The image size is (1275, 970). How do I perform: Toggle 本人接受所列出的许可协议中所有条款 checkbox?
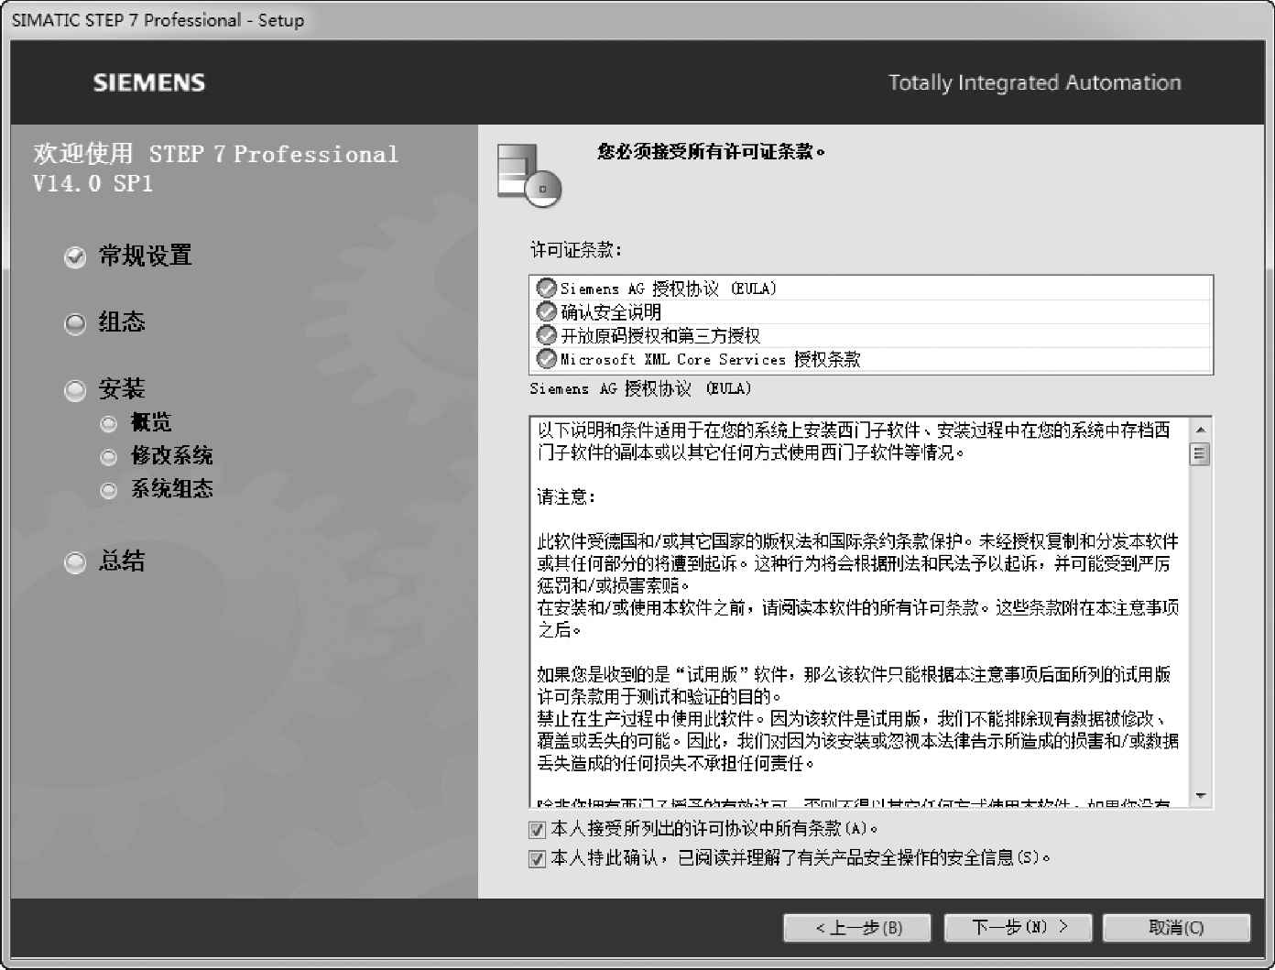click(538, 830)
